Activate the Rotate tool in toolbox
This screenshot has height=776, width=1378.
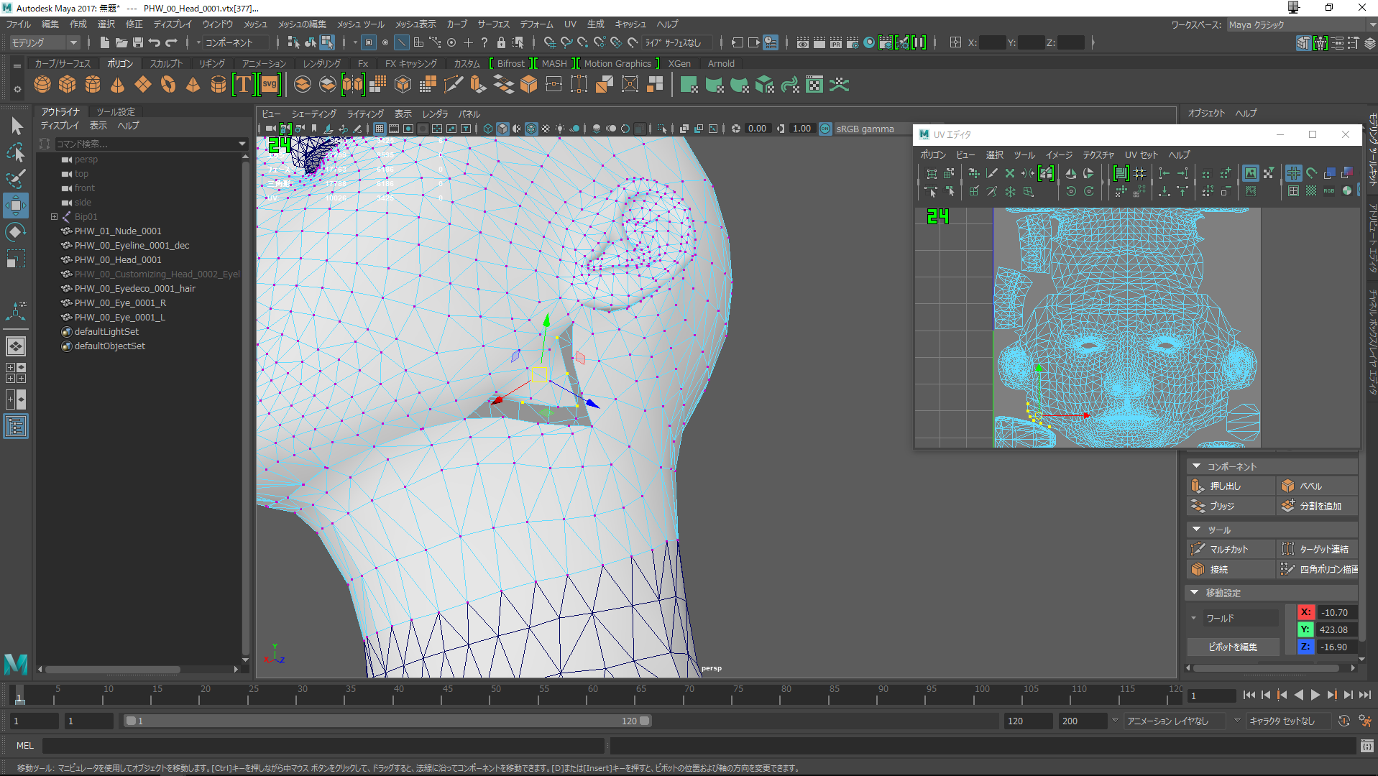click(15, 232)
